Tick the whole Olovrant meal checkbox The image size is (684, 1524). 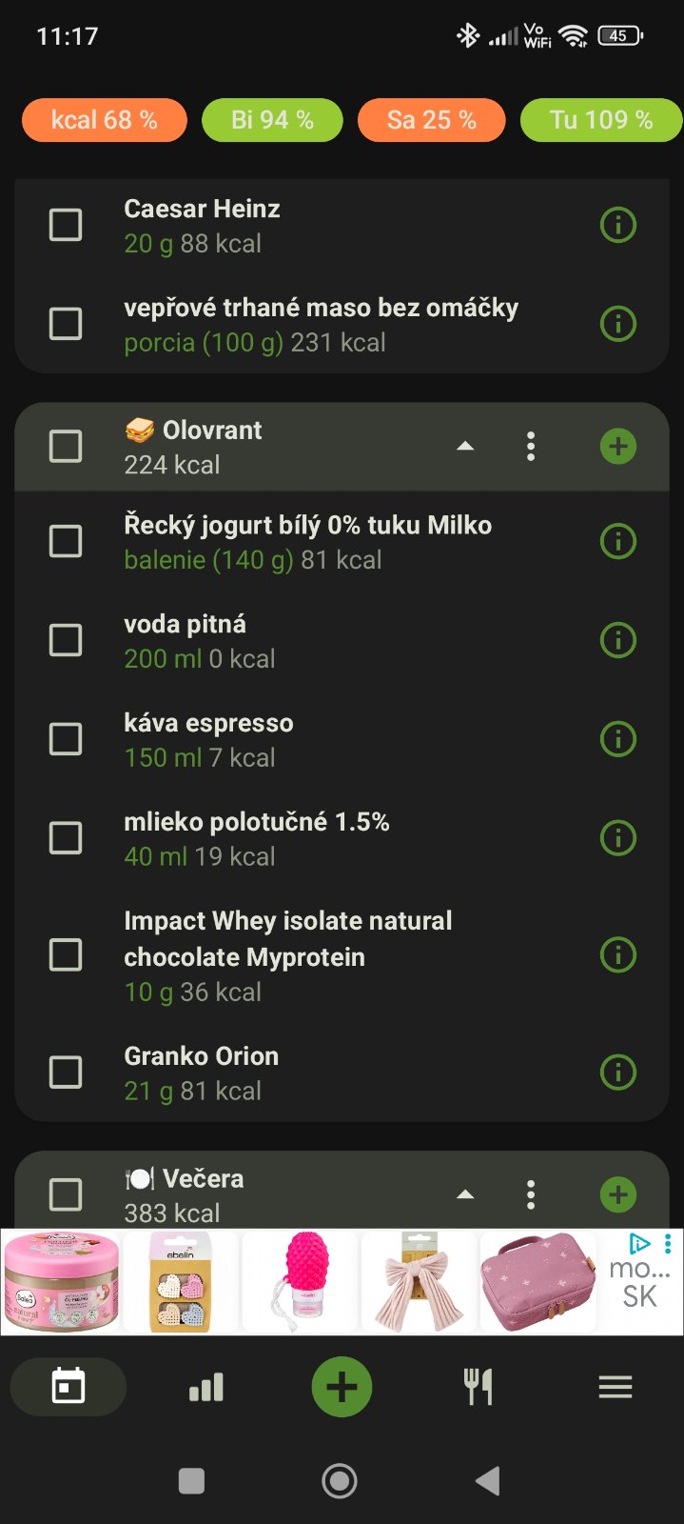(x=66, y=446)
